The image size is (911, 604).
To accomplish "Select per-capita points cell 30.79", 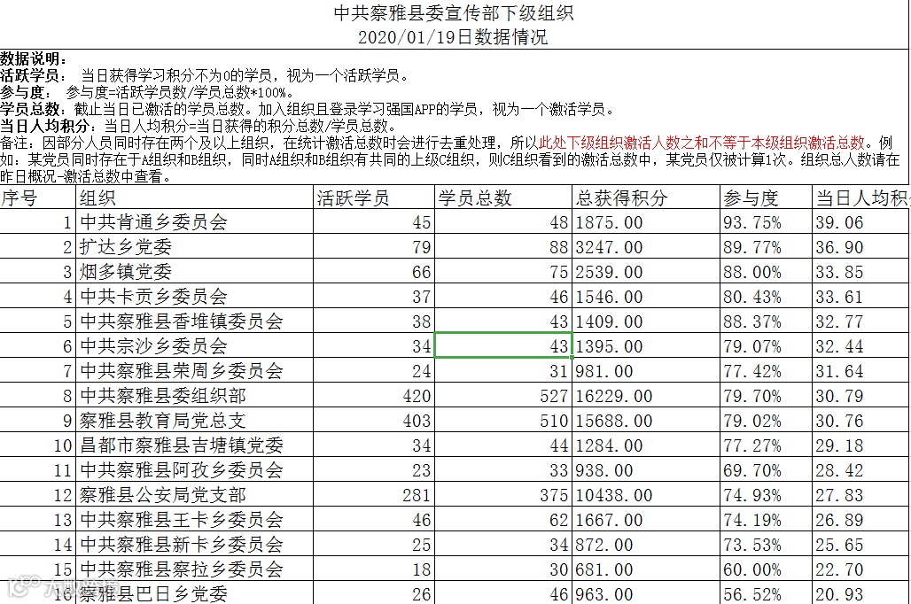I will pyautogui.click(x=861, y=396).
